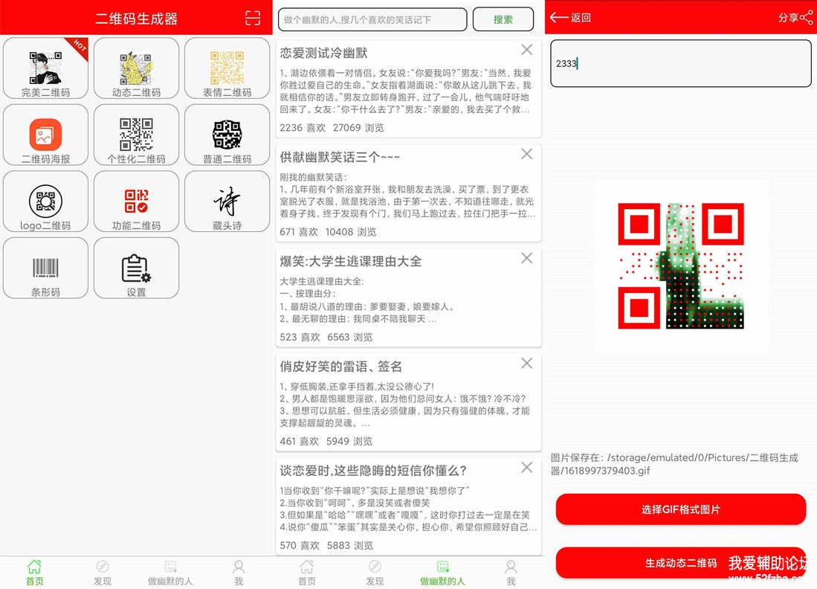The width and height of the screenshot is (817, 589).
Task: Click the 461 喜欢 count
Action: pyautogui.click(x=299, y=442)
